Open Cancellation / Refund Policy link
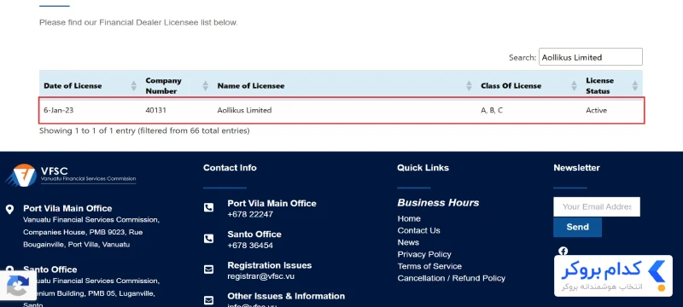Image resolution: width=683 pixels, height=307 pixels. point(452,278)
